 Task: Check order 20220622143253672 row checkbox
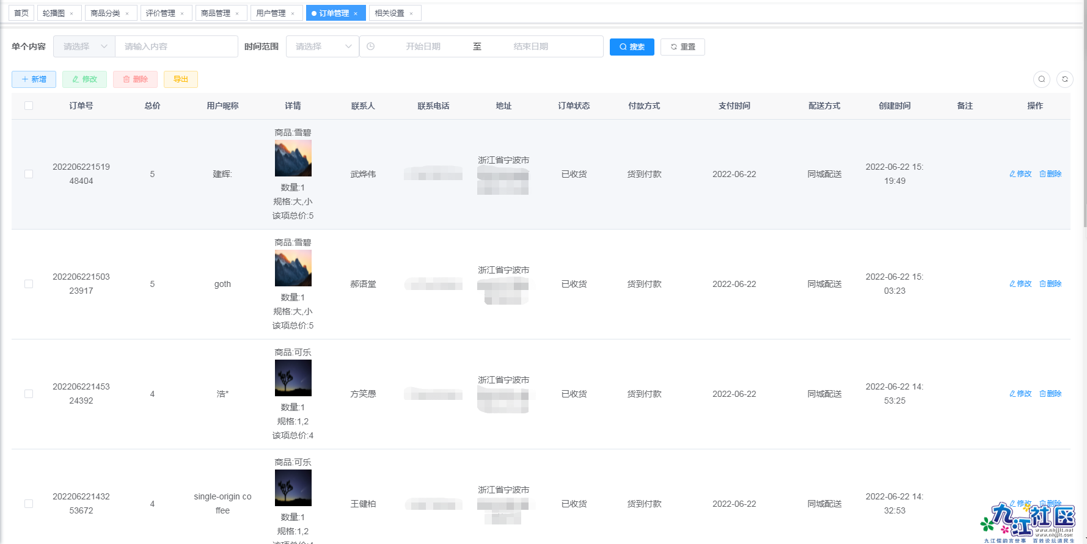click(x=29, y=504)
